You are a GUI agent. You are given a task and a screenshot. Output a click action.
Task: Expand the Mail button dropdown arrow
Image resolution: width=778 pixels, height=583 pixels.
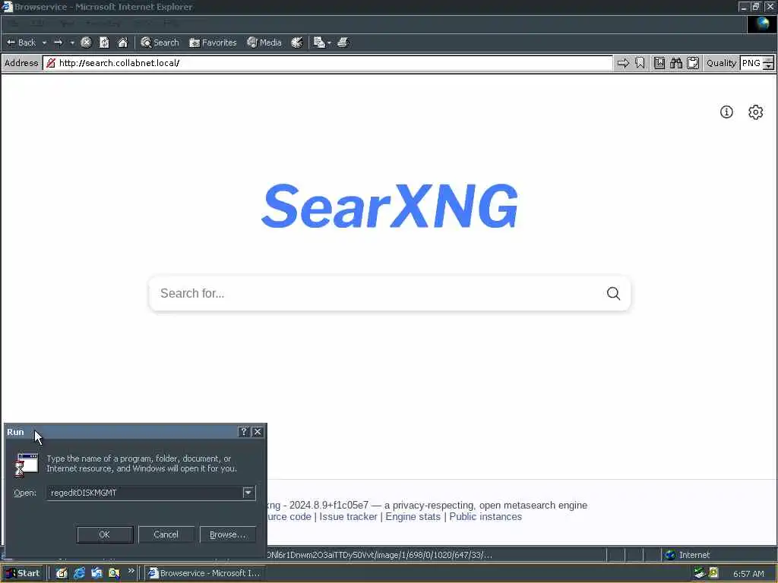[x=329, y=43]
